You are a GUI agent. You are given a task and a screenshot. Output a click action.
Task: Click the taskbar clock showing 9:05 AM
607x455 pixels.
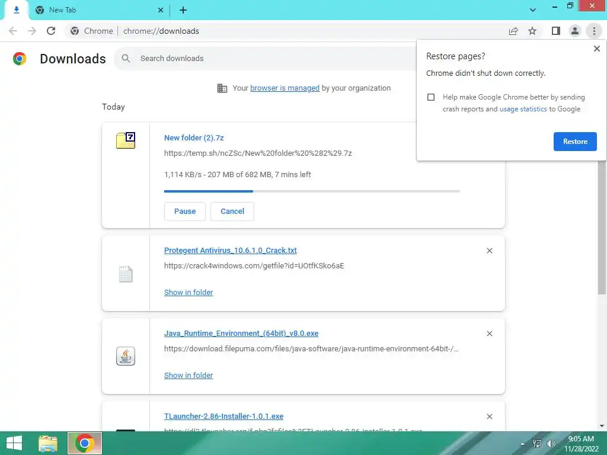tap(581, 444)
